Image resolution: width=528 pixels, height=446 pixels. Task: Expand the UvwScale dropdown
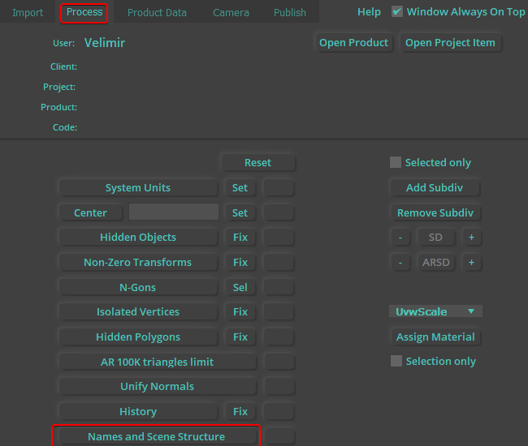[x=435, y=311]
